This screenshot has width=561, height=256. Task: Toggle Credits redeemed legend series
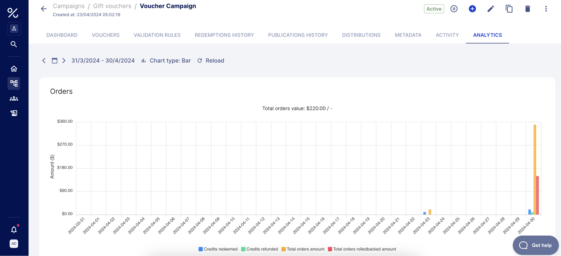[x=218, y=249]
